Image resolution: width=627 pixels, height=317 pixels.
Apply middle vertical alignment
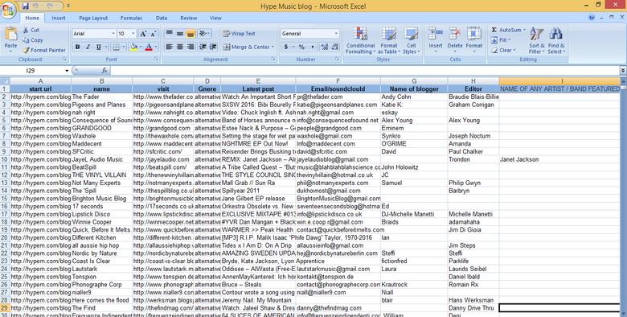pos(180,34)
